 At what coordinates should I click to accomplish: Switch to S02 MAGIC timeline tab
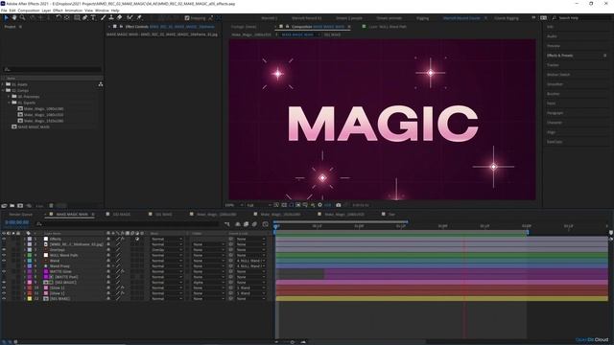[x=122, y=215]
